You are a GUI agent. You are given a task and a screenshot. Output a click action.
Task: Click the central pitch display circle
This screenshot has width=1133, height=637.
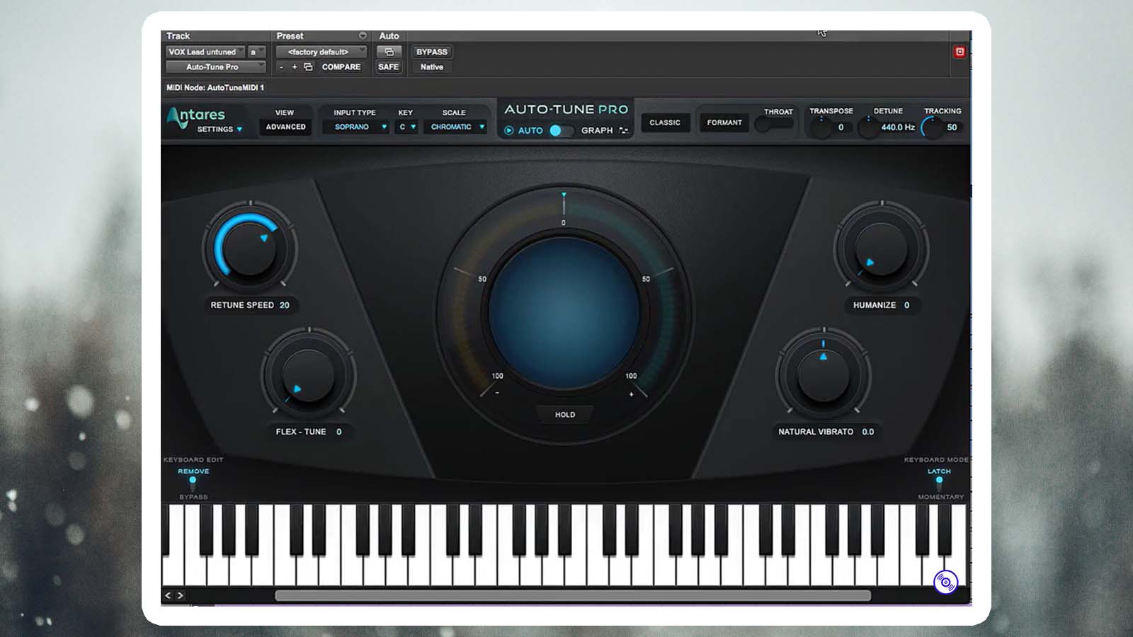[564, 312]
